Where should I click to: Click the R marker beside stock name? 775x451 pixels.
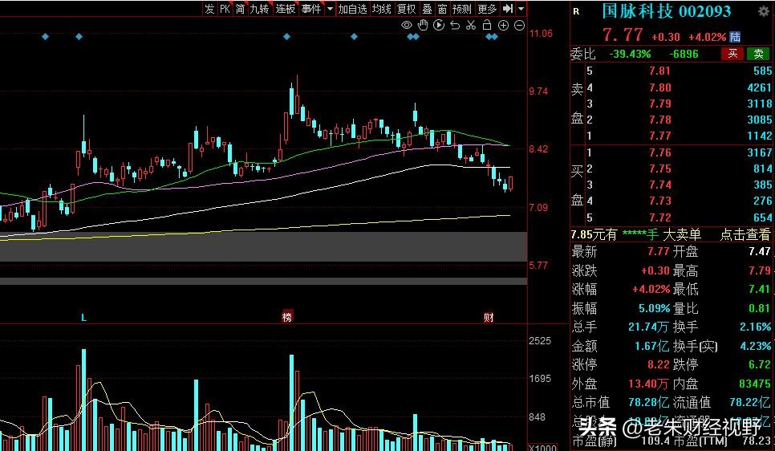tap(576, 11)
